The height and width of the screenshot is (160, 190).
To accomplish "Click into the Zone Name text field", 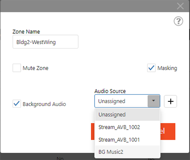I will [x=46, y=42].
